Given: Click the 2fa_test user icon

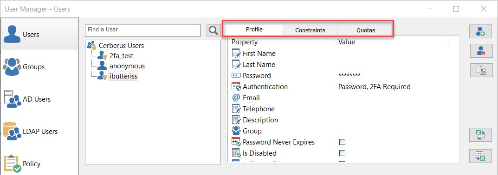Looking at the screenshot, I should [102, 56].
